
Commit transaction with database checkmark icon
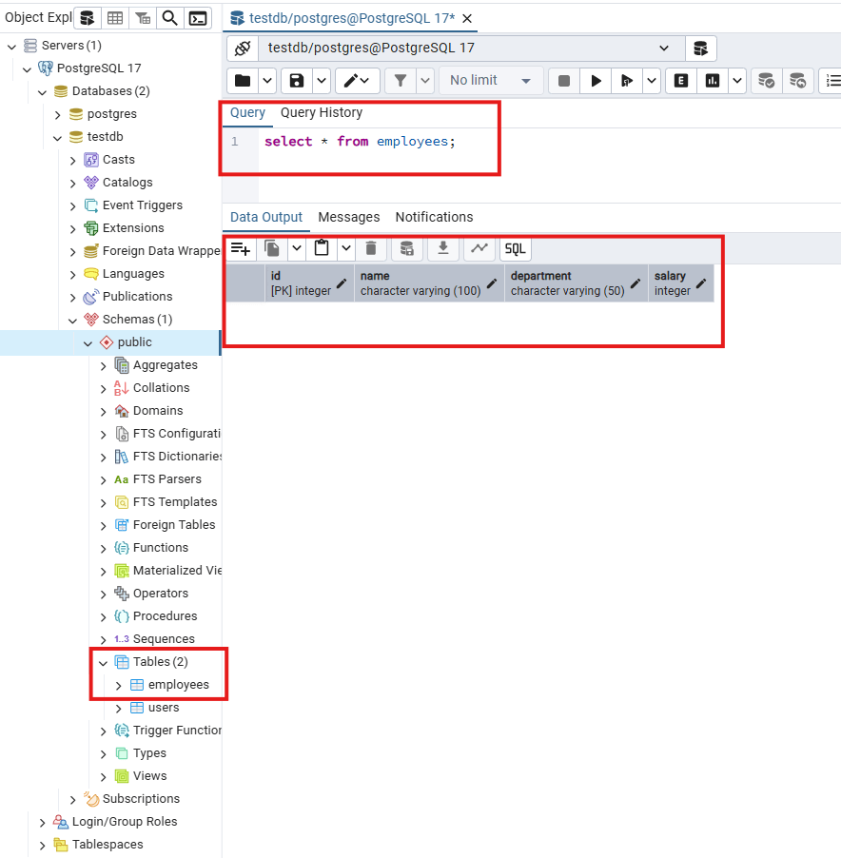tap(766, 81)
